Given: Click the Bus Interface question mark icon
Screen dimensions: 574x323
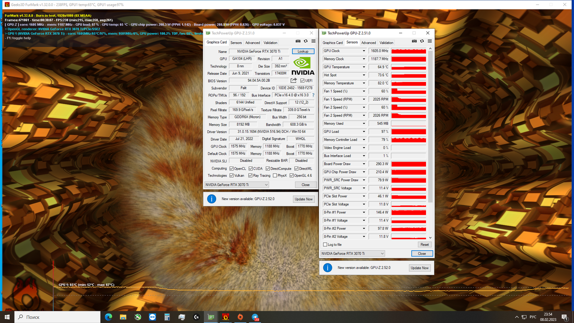Looking at the screenshot, I should (x=313, y=95).
